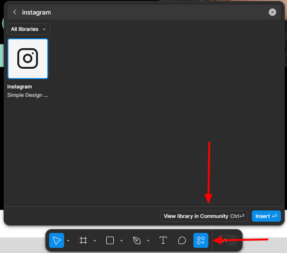Image resolution: width=287 pixels, height=253 pixels.
Task: Toggle Dev Mode switch in toolbar
Action: click(x=228, y=240)
